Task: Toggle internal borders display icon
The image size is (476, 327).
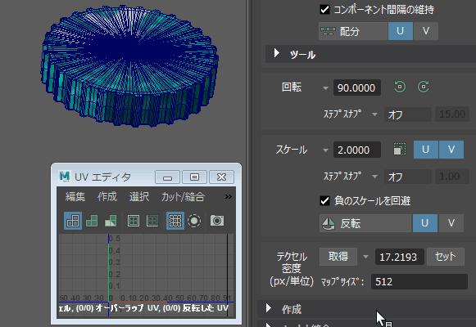Action: [152, 221]
